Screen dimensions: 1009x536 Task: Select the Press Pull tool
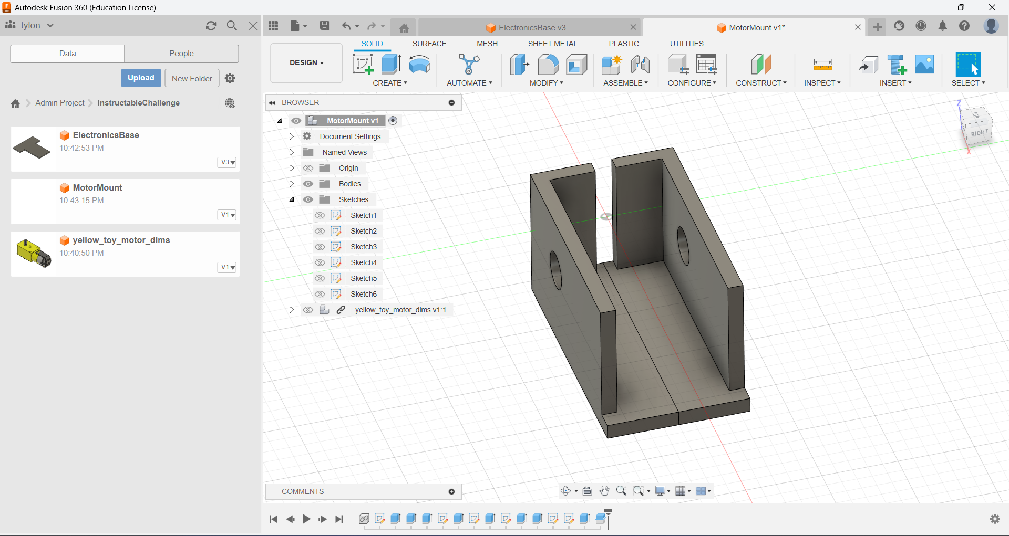[519, 65]
